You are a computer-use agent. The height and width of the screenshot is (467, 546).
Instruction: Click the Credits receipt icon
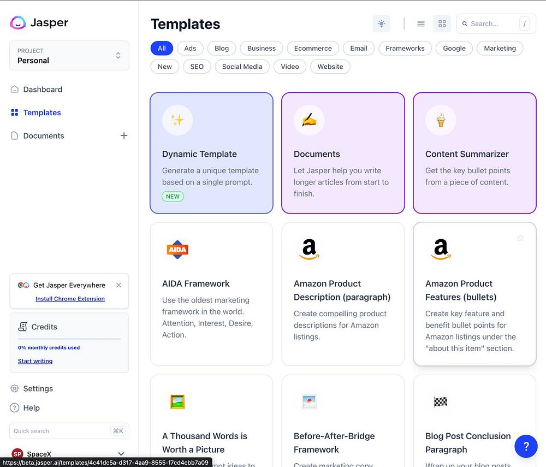[22, 327]
